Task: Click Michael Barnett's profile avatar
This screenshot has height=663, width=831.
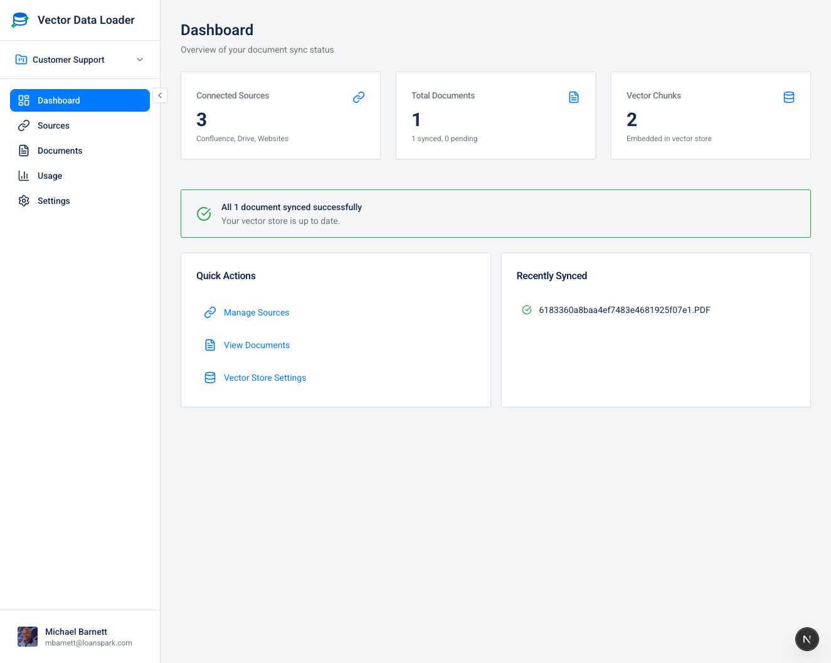Action: (27, 636)
